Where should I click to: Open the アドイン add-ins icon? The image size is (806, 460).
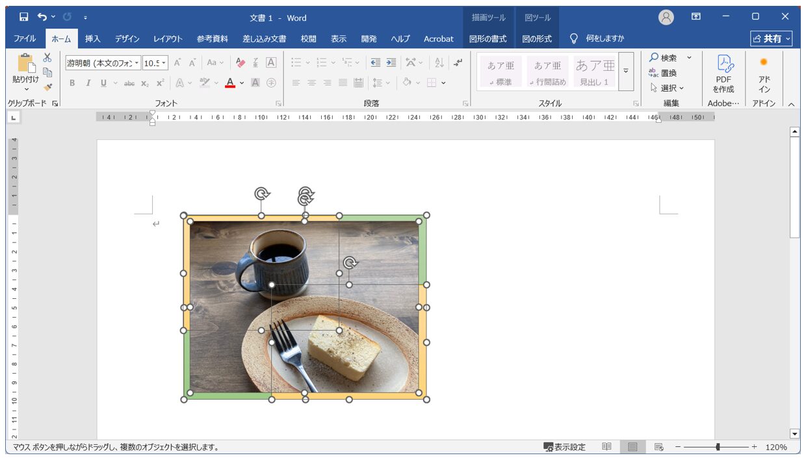[x=764, y=73]
